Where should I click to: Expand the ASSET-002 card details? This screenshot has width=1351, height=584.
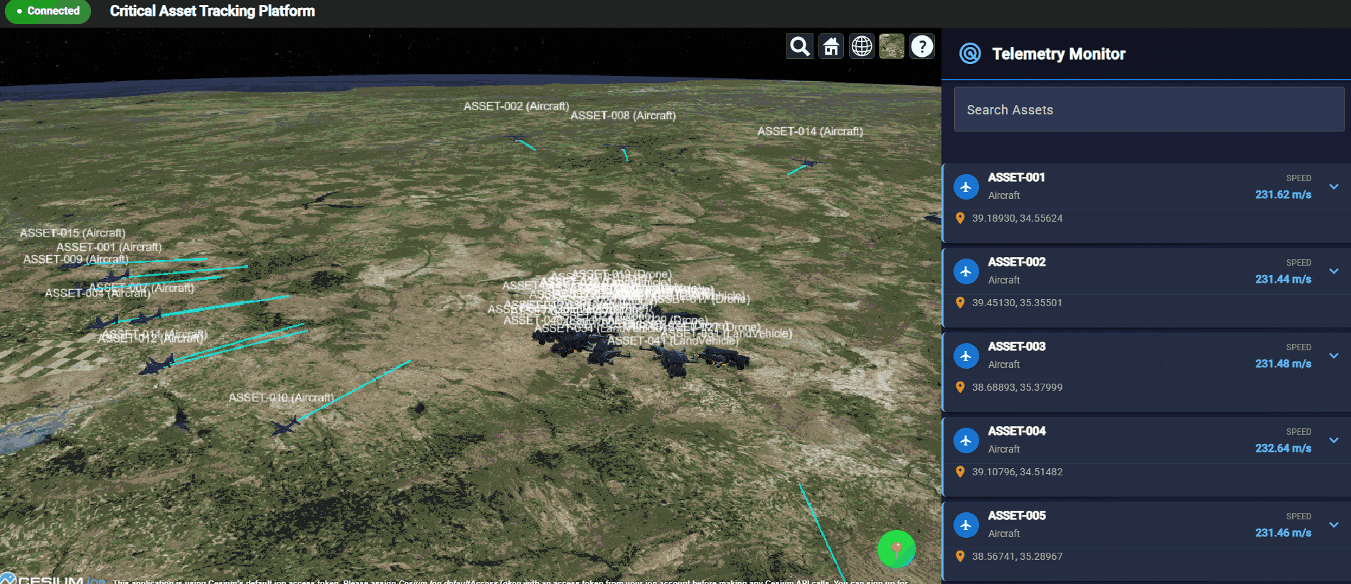(x=1334, y=271)
